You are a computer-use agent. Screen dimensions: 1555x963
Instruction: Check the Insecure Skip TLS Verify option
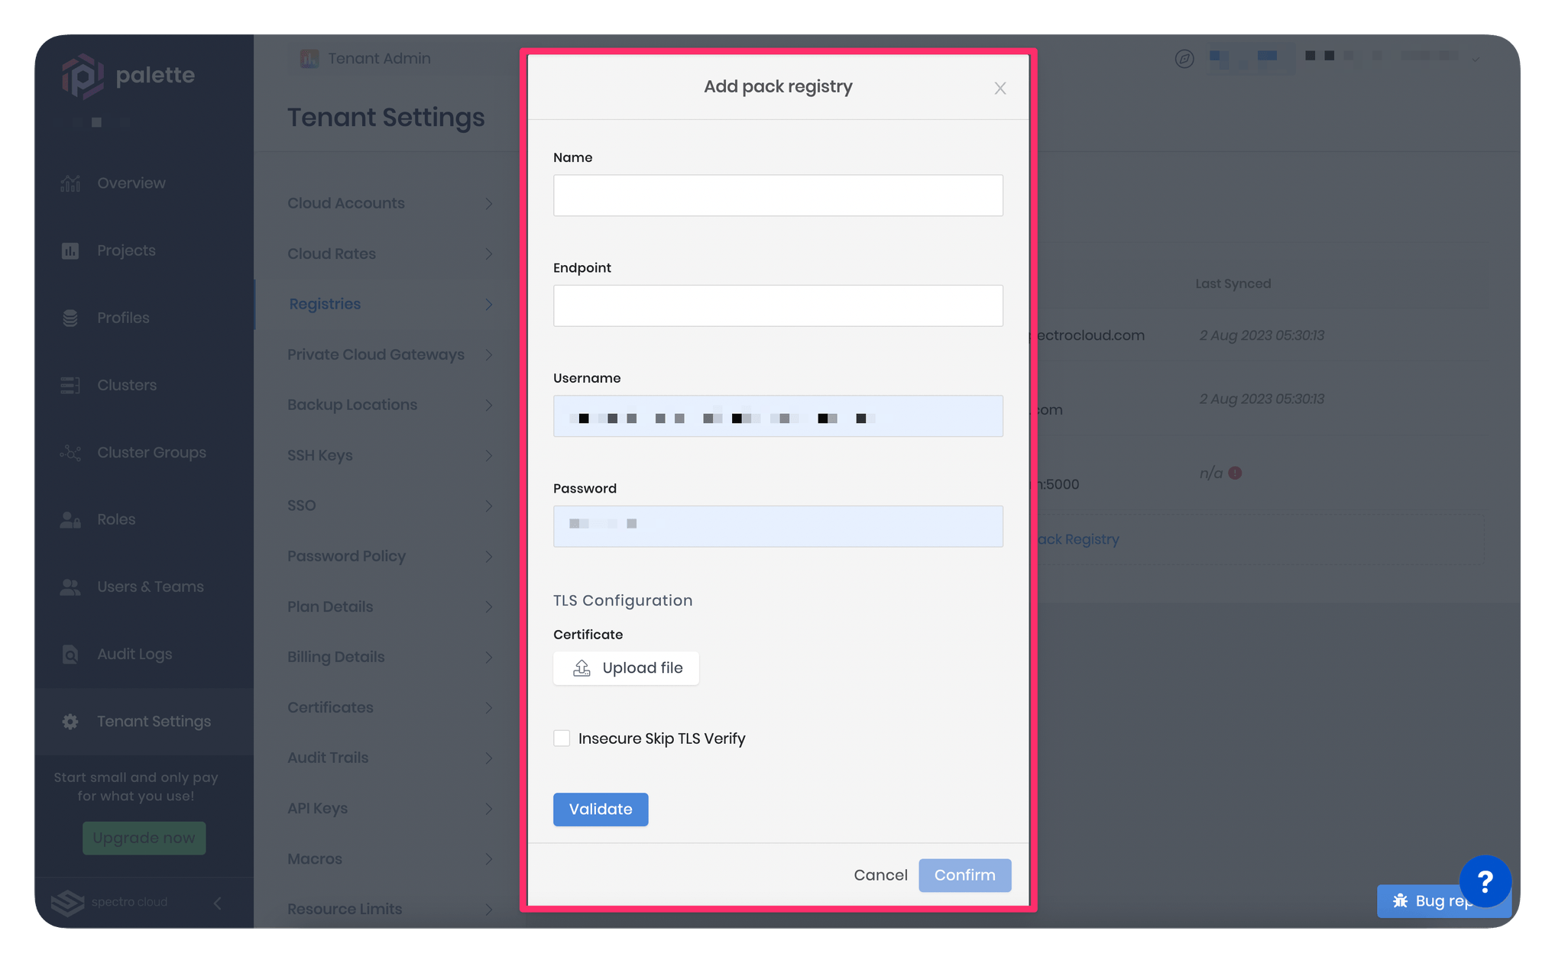(x=561, y=738)
